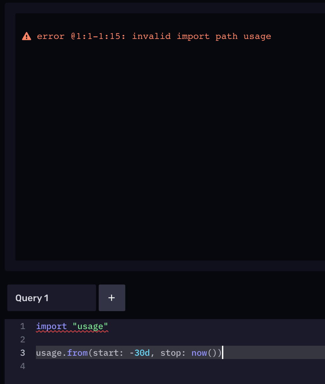Screen dimensions: 325x384
Task: Click line number 1 in the editor gutter
Action: coord(22,326)
